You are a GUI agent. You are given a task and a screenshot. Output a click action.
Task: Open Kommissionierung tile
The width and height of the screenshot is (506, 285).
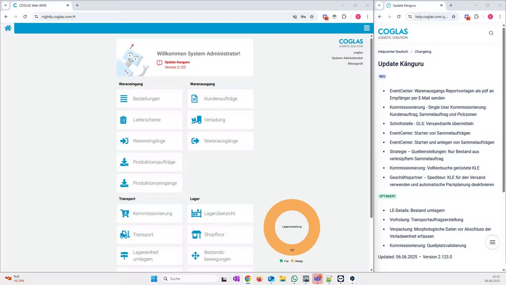click(x=149, y=213)
